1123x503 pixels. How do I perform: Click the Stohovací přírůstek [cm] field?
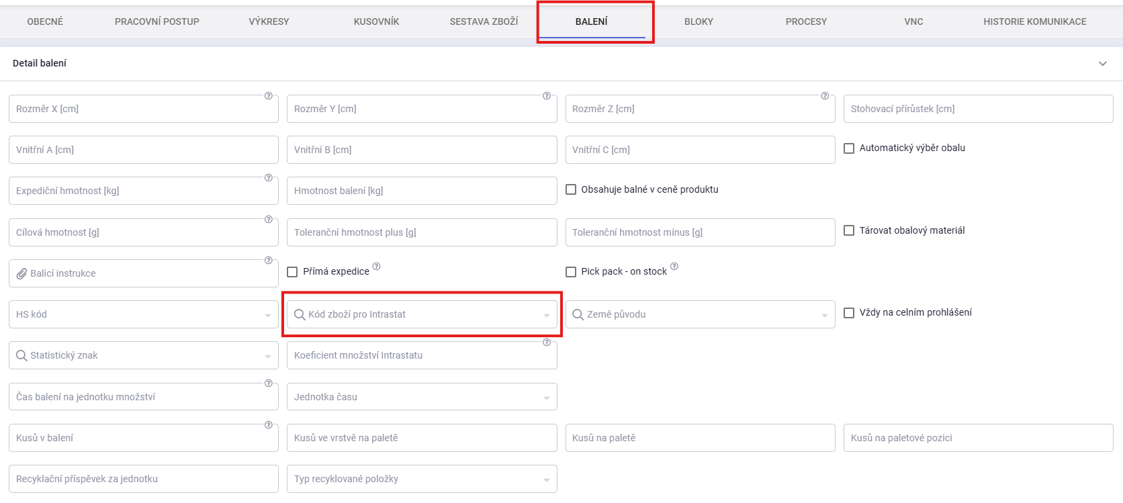(x=978, y=109)
